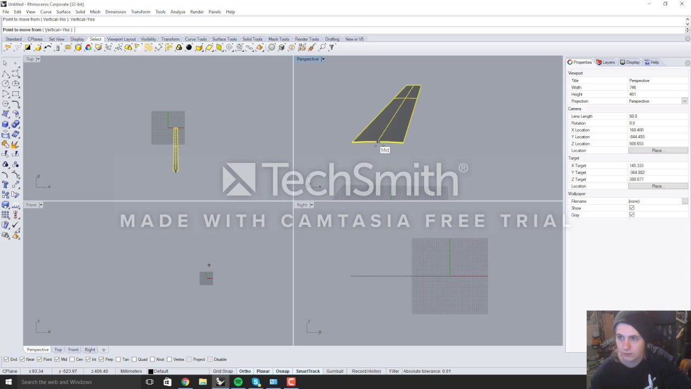
Task: Click the Target Location Place button
Action: coord(658,186)
